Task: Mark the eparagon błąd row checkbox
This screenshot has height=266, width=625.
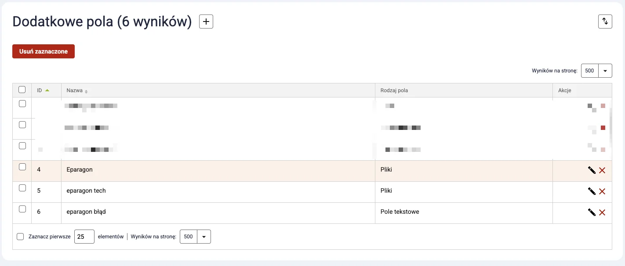Action: tap(22, 209)
